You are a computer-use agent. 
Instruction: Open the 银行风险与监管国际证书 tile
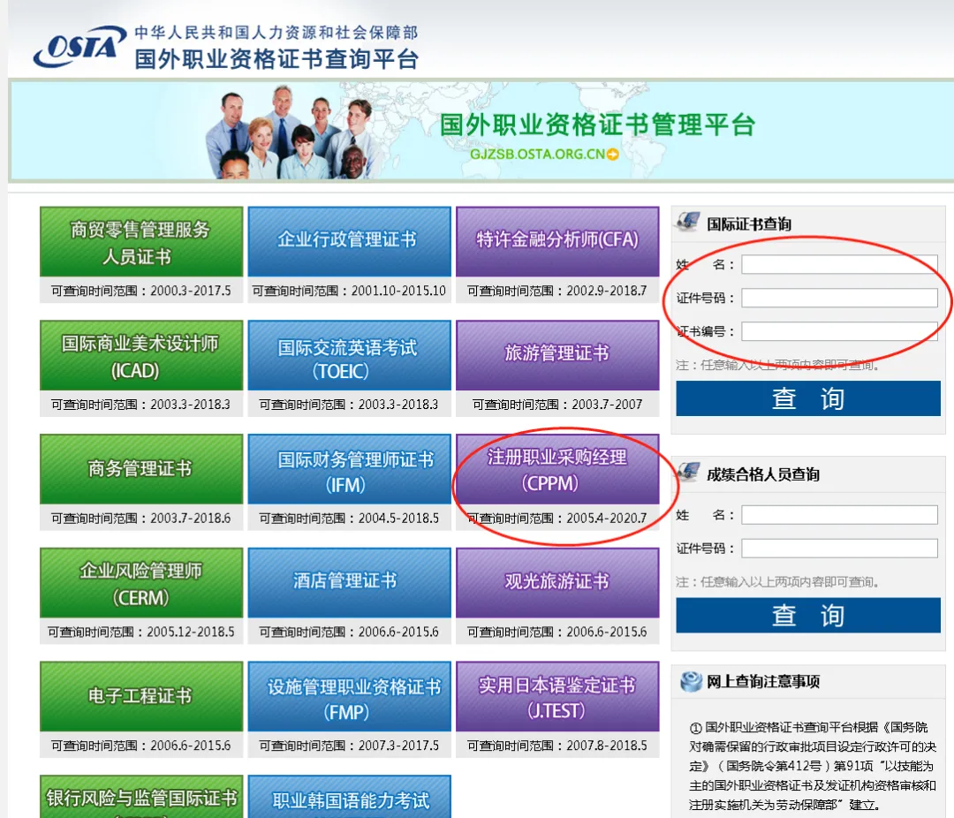pyautogui.click(x=141, y=797)
